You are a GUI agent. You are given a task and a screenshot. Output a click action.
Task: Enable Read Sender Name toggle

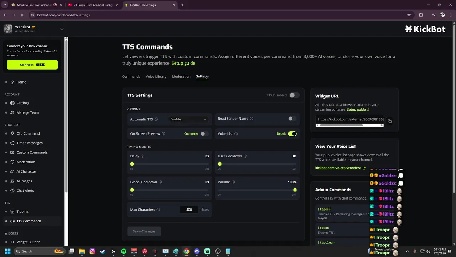292,119
